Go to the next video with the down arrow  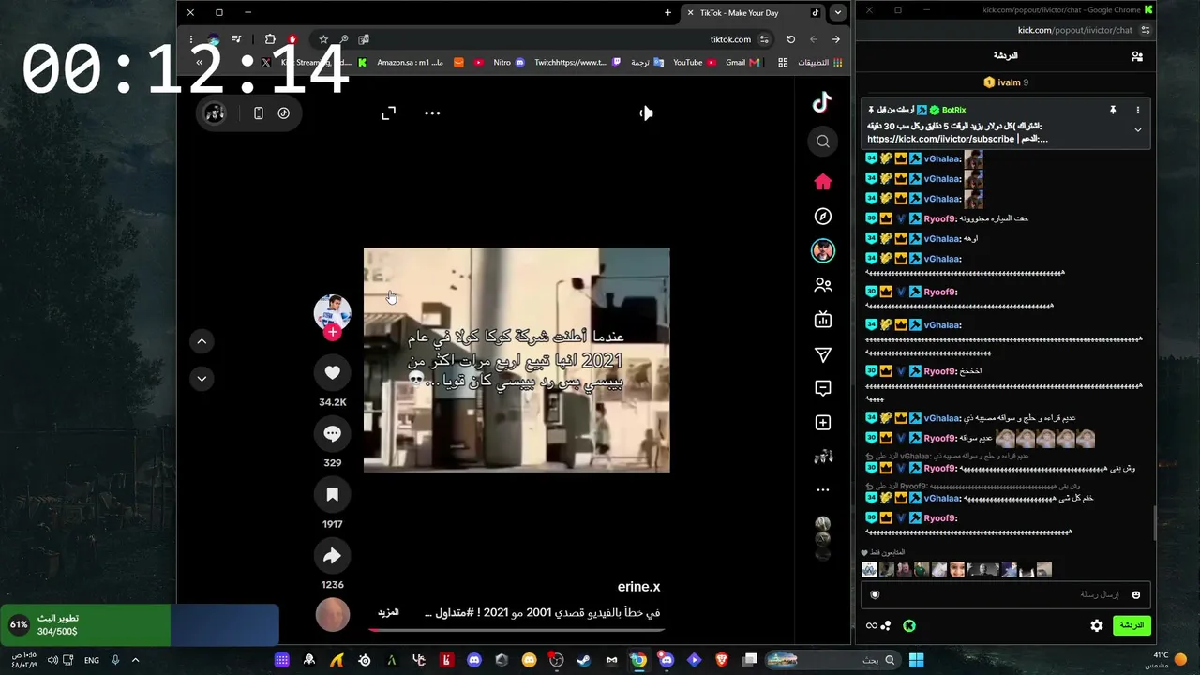pos(202,379)
